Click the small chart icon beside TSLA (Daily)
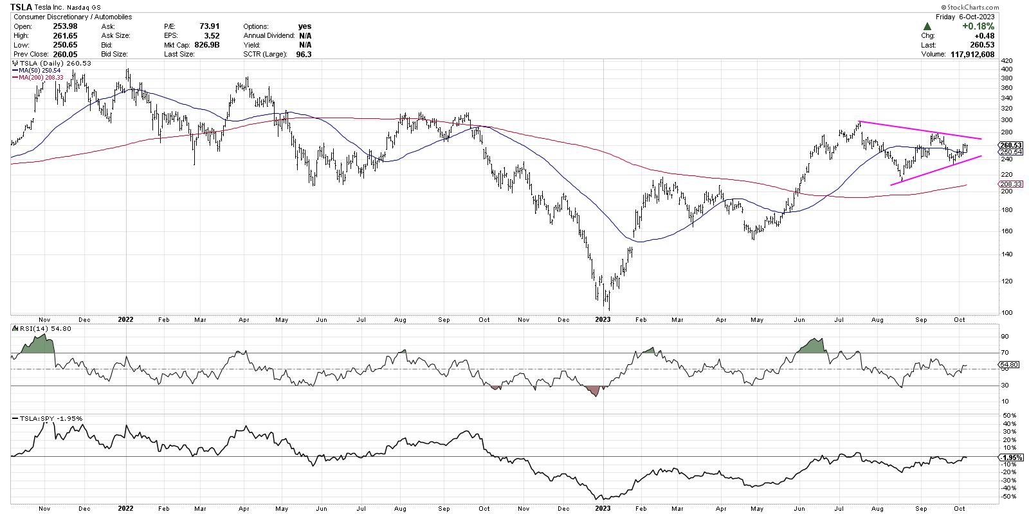This screenshot has width=1029, height=514. coord(15,64)
